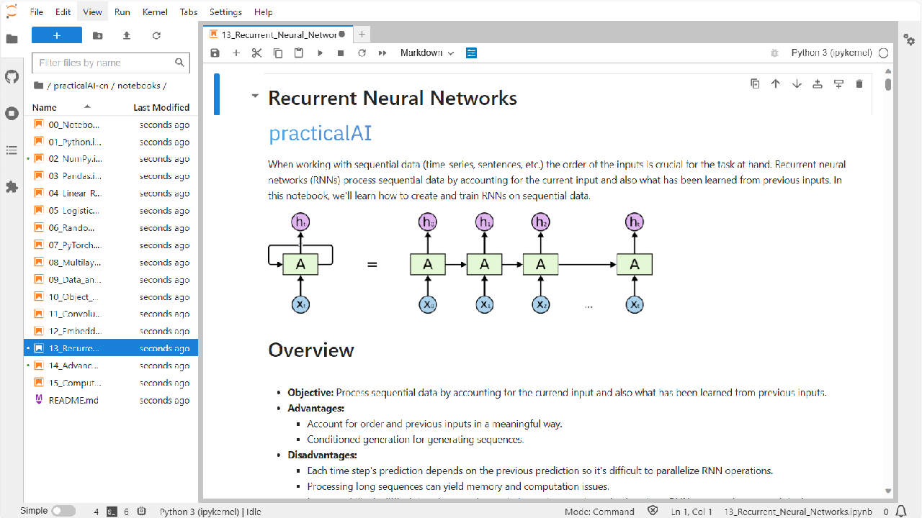Restart the kernel using refresh icon
Screen dimensions: 922x518
point(362,53)
